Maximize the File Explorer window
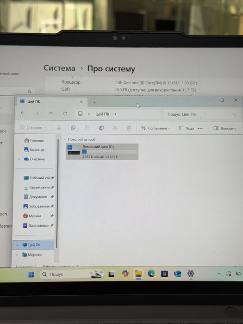 (x=222, y=100)
